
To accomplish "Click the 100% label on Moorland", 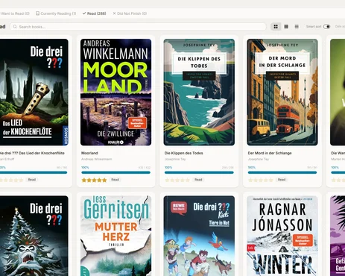I will click(x=85, y=167).
